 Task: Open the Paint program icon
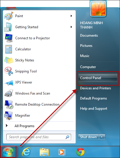(x=9, y=16)
